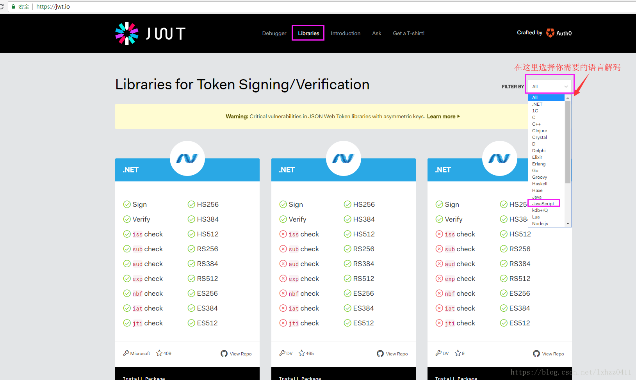This screenshot has width=636, height=380.
Task: Click green check icon for HS256 in first card
Action: [191, 204]
